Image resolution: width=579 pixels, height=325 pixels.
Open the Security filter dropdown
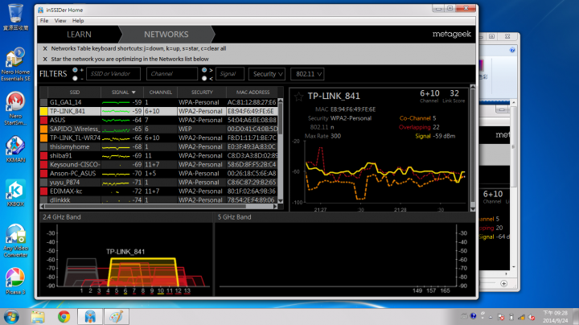[x=267, y=74]
